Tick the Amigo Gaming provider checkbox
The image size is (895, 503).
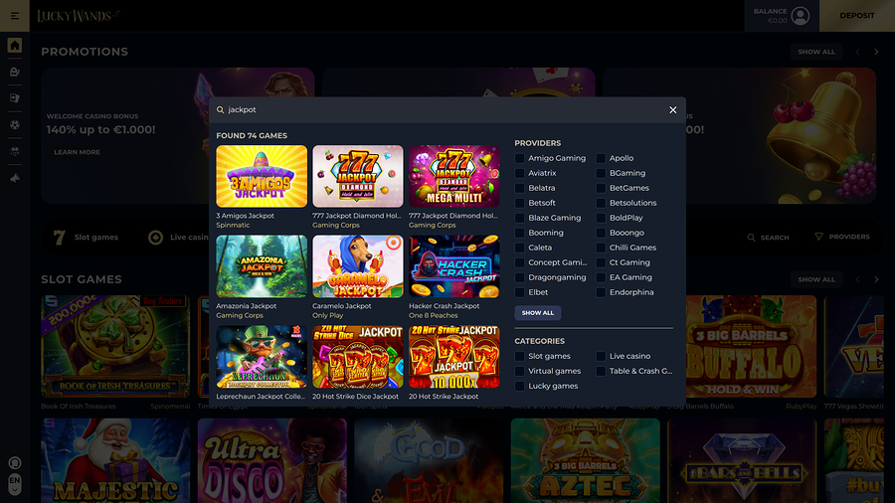[519, 158]
